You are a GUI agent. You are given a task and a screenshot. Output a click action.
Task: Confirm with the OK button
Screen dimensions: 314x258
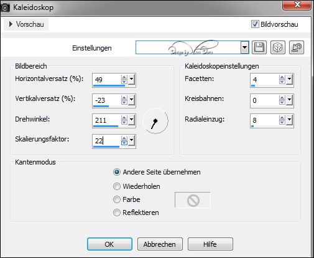tap(109, 244)
